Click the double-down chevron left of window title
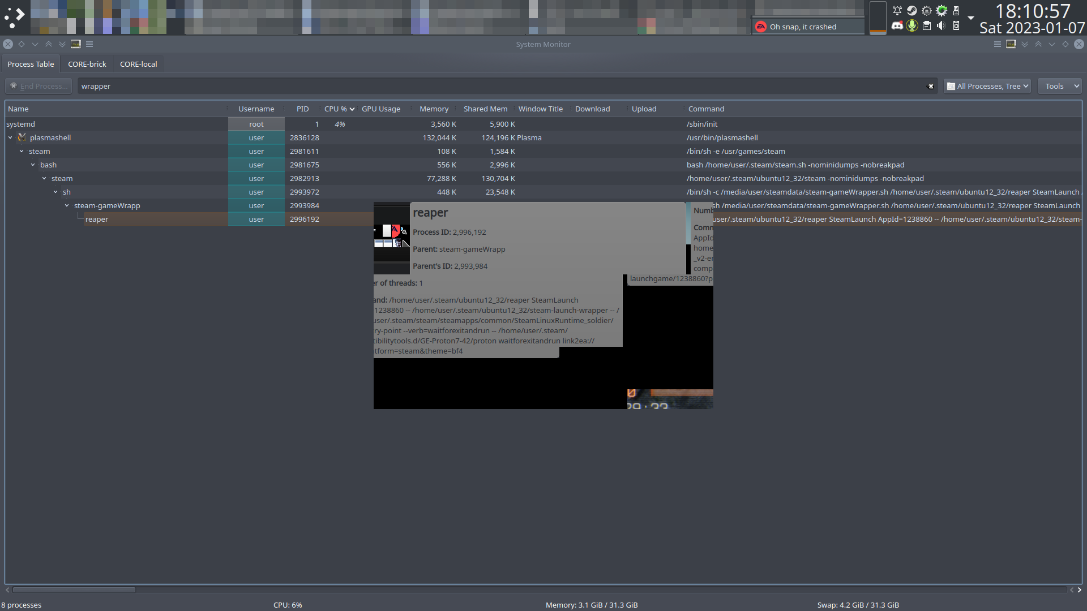This screenshot has width=1087, height=611. 62,44
